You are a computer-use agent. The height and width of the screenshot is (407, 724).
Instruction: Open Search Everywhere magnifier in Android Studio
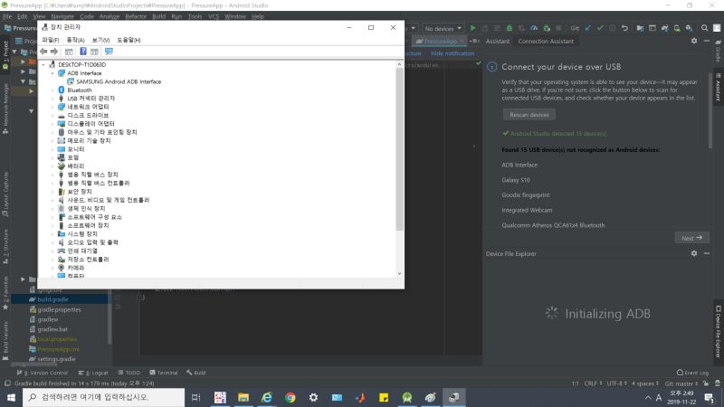click(704, 28)
